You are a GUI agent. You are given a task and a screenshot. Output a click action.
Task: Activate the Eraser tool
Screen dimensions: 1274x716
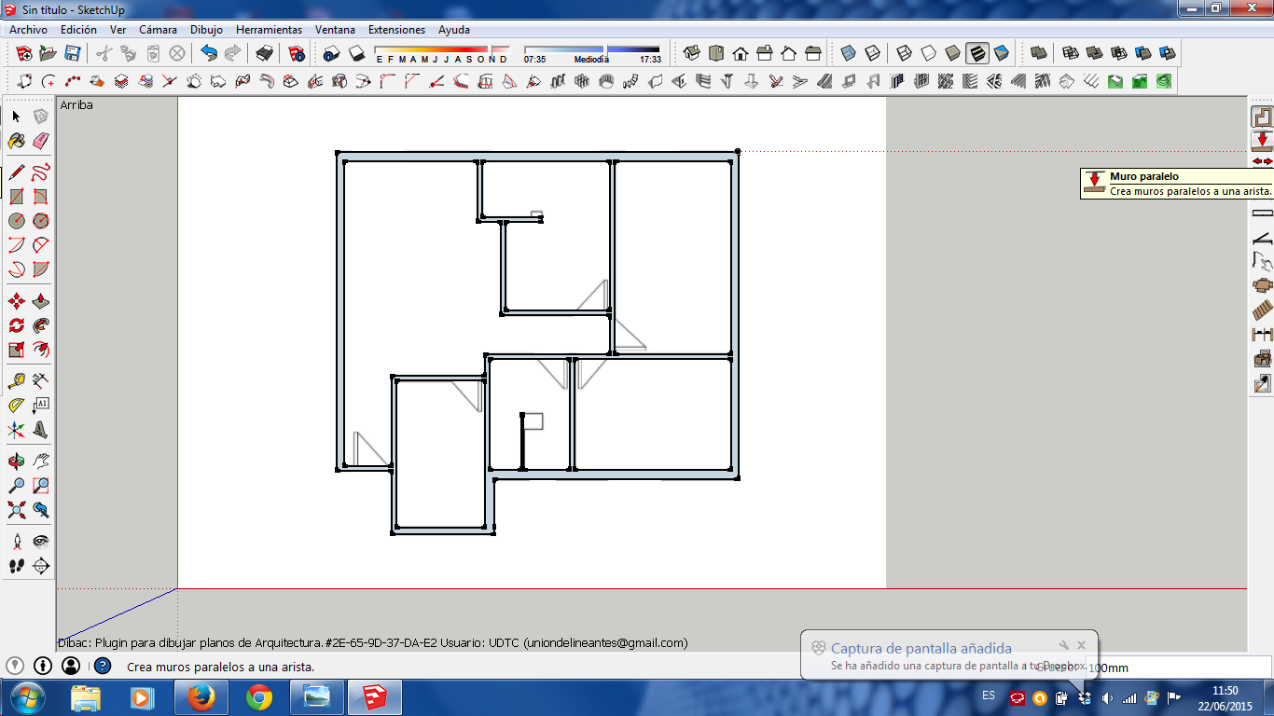(x=40, y=141)
